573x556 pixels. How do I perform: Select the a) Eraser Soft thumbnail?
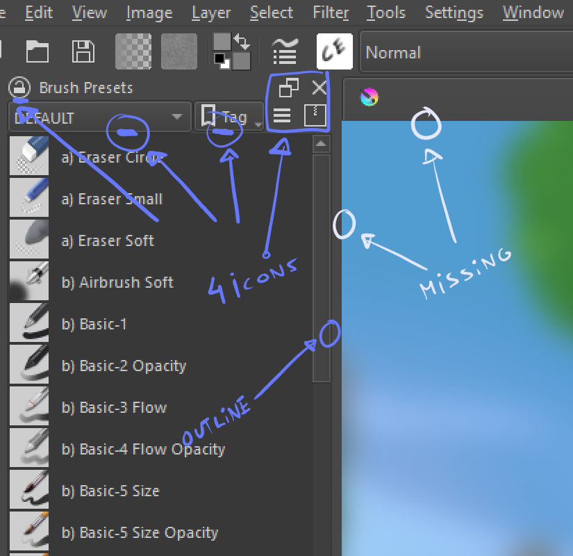[x=29, y=239]
